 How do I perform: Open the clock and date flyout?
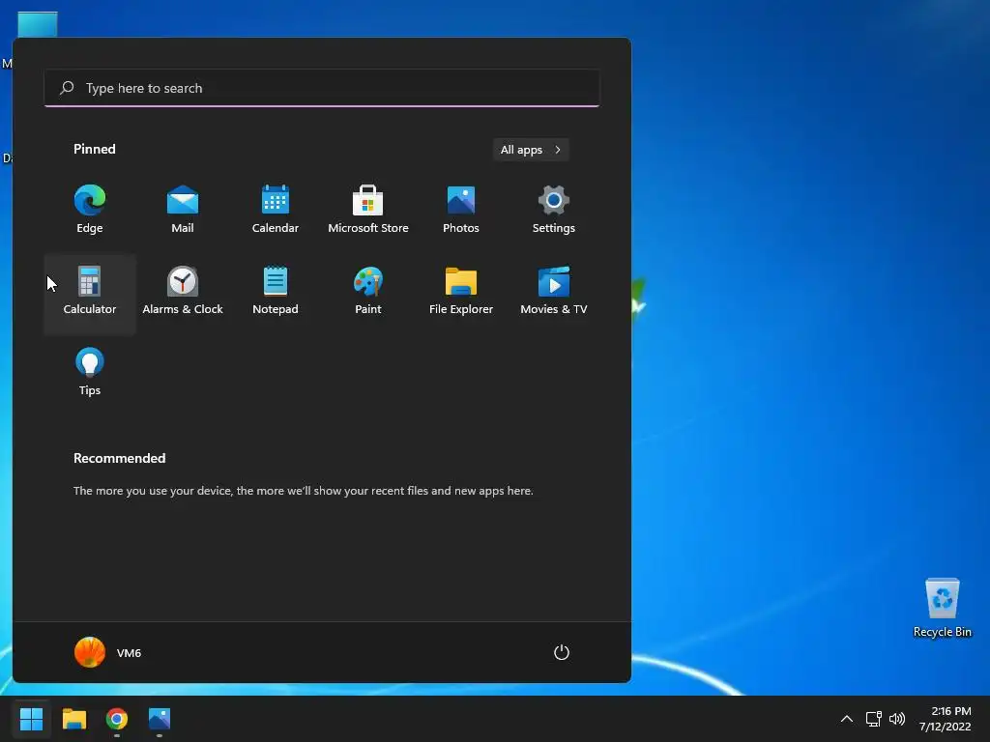tap(945, 719)
